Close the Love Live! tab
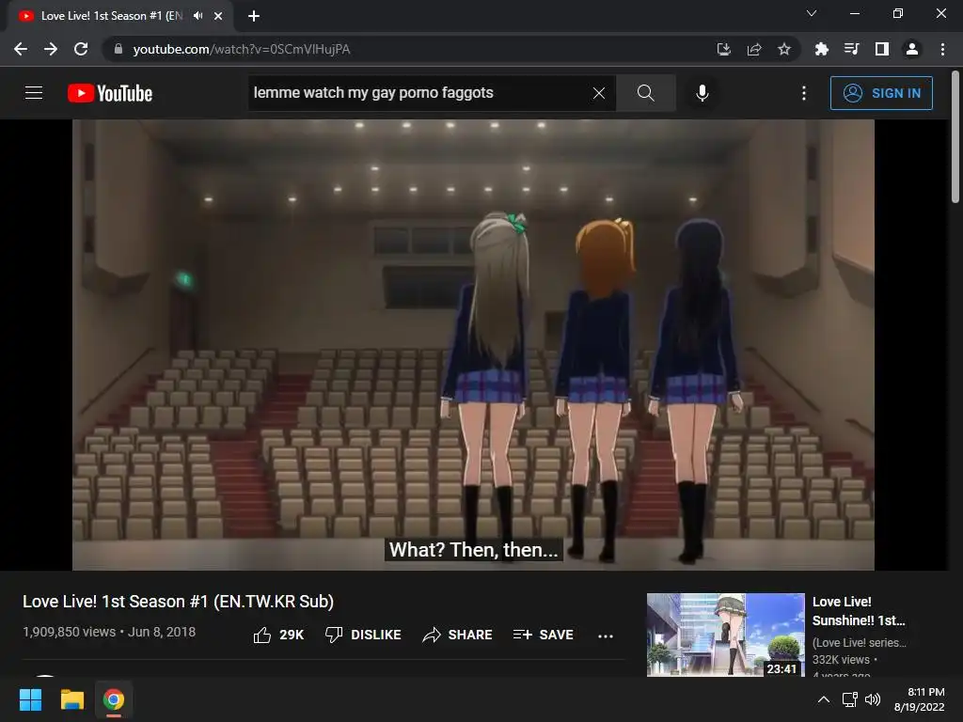This screenshot has width=963, height=722. [218, 16]
